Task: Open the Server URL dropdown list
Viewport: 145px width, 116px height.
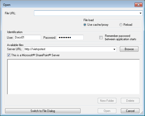Action: coord(114,49)
